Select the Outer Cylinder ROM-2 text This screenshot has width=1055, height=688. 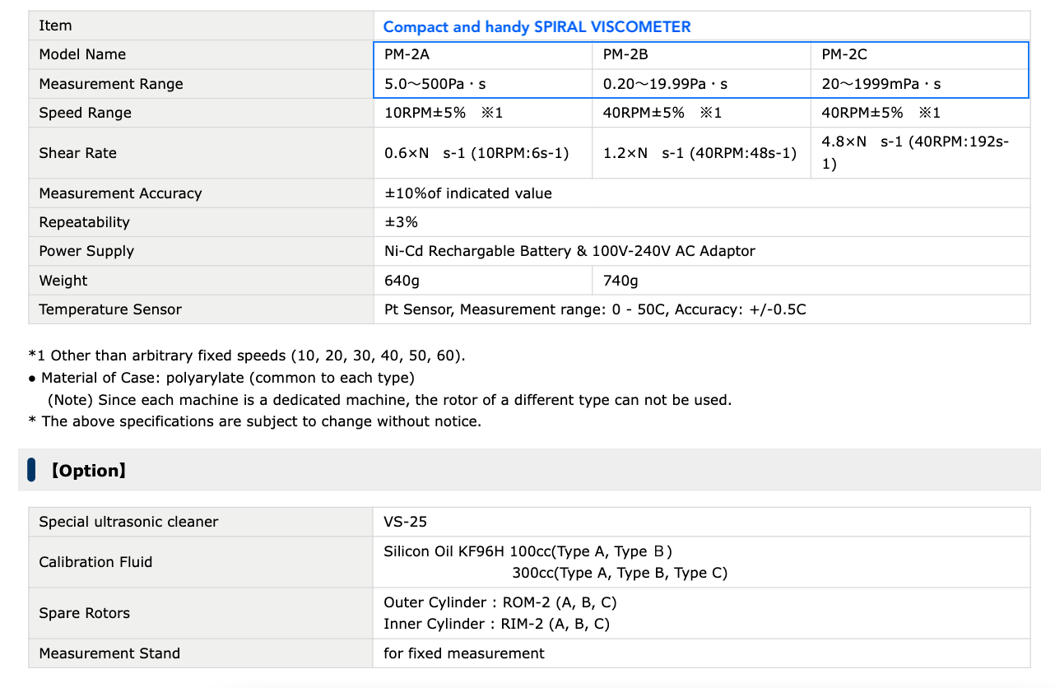(x=500, y=602)
